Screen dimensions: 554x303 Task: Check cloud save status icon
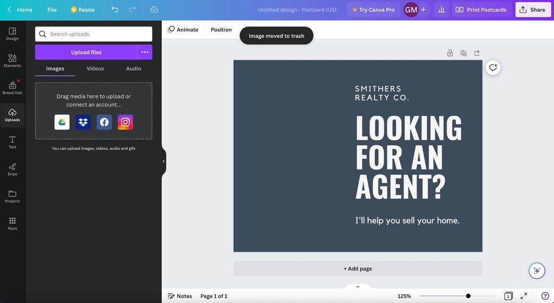click(x=154, y=10)
